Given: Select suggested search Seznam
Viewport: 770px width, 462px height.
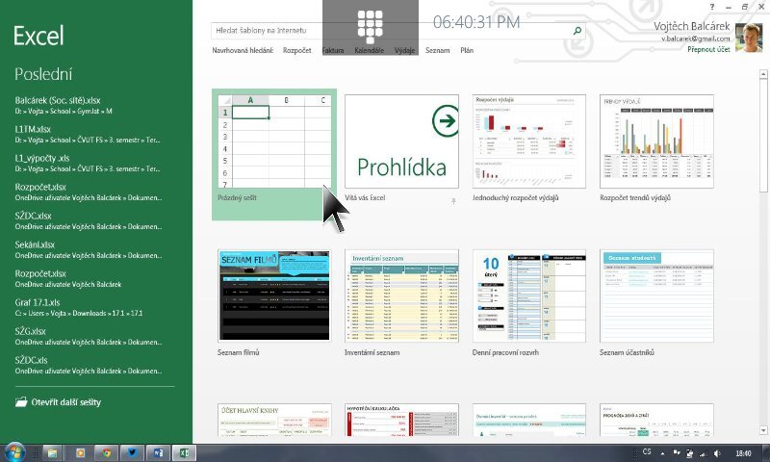Looking at the screenshot, I should pyautogui.click(x=438, y=50).
